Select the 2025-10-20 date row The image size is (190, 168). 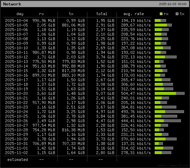click(x=16, y=93)
